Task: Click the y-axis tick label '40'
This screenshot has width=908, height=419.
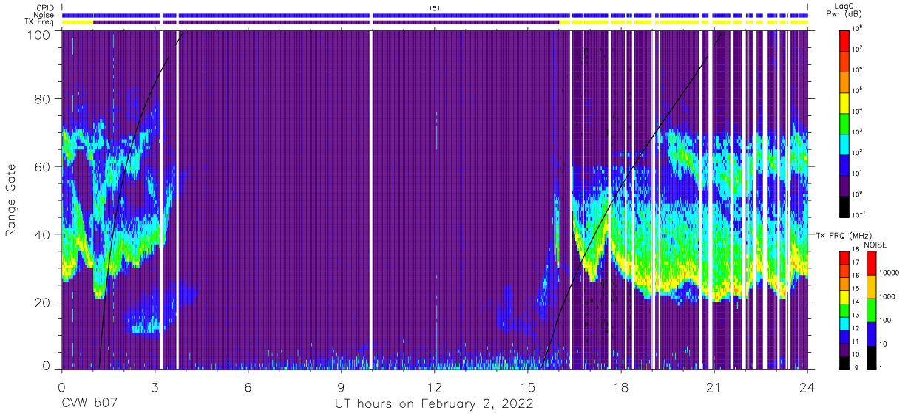Action: 43,234
